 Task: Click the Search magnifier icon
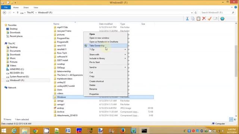tap(233, 13)
